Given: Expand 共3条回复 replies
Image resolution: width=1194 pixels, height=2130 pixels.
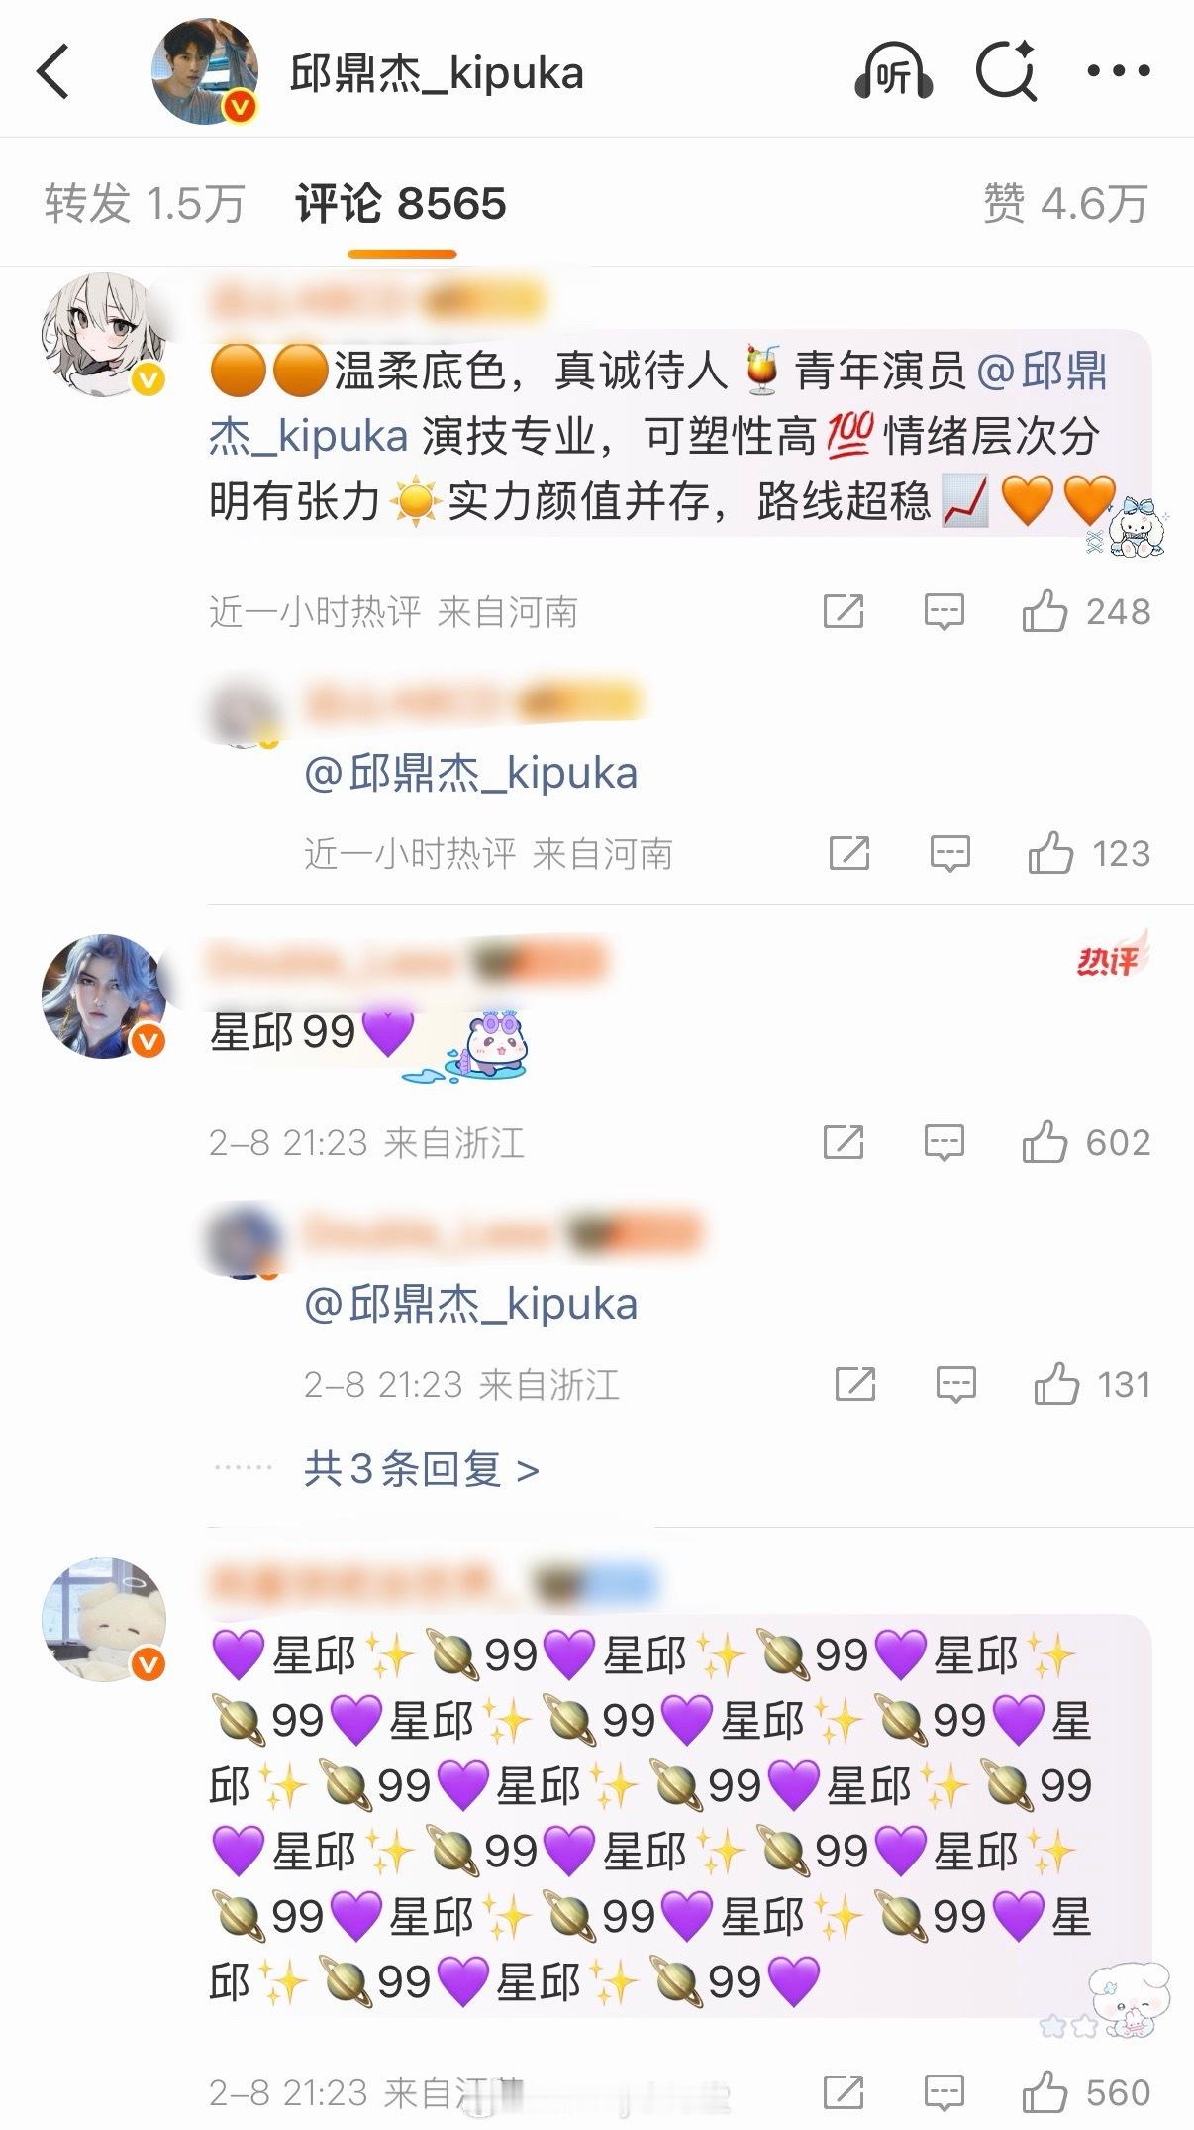Looking at the screenshot, I should (422, 1469).
